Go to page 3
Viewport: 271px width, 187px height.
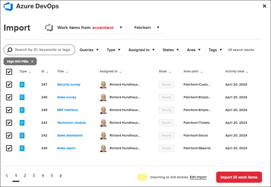34,176
